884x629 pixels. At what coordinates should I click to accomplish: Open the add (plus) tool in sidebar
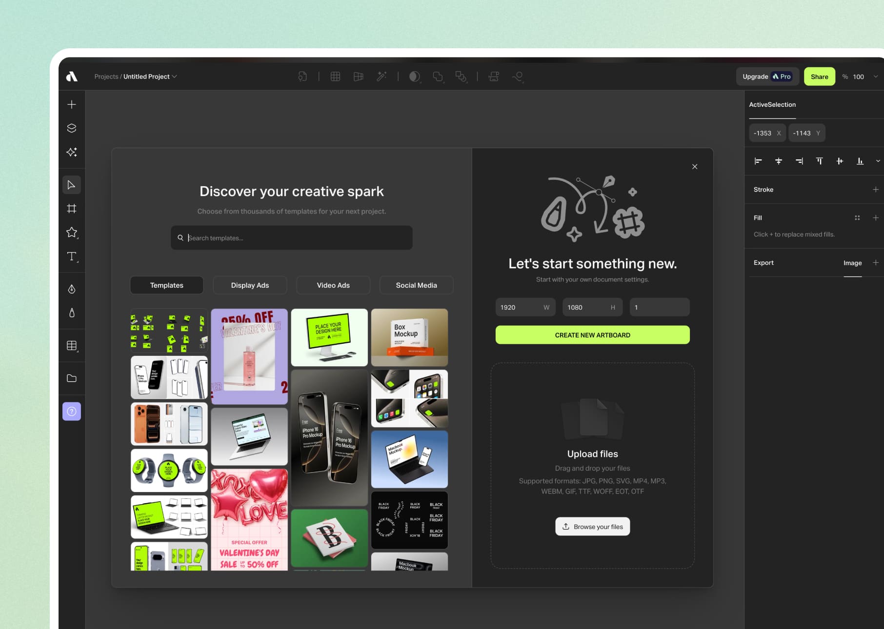(72, 104)
